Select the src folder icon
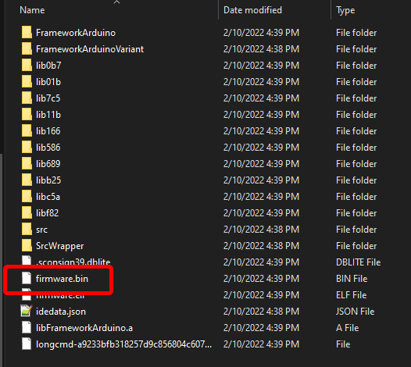411x367 pixels. [x=27, y=230]
